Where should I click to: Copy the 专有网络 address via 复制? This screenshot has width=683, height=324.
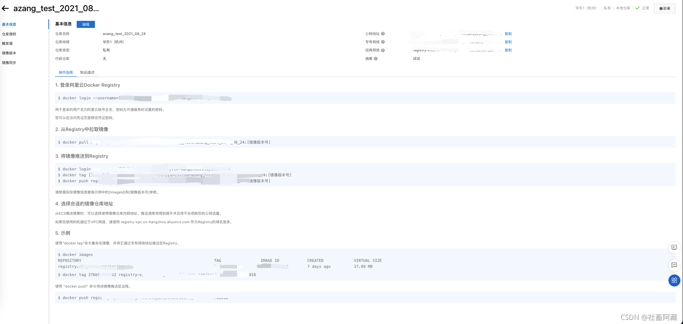point(508,42)
